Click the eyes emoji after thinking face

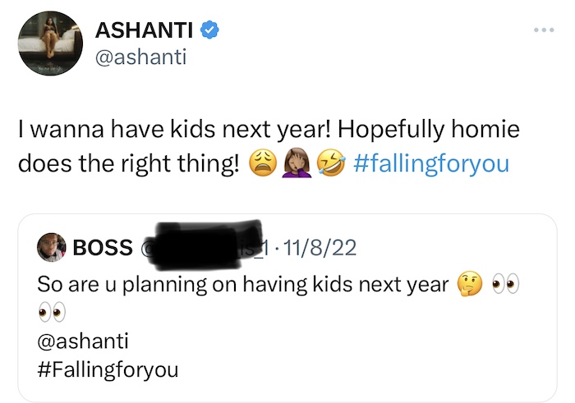coord(506,283)
